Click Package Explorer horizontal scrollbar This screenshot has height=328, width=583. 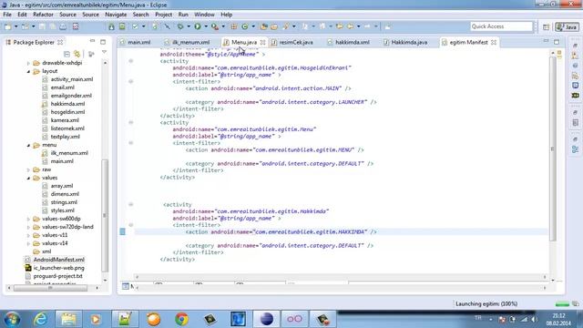click(51, 288)
